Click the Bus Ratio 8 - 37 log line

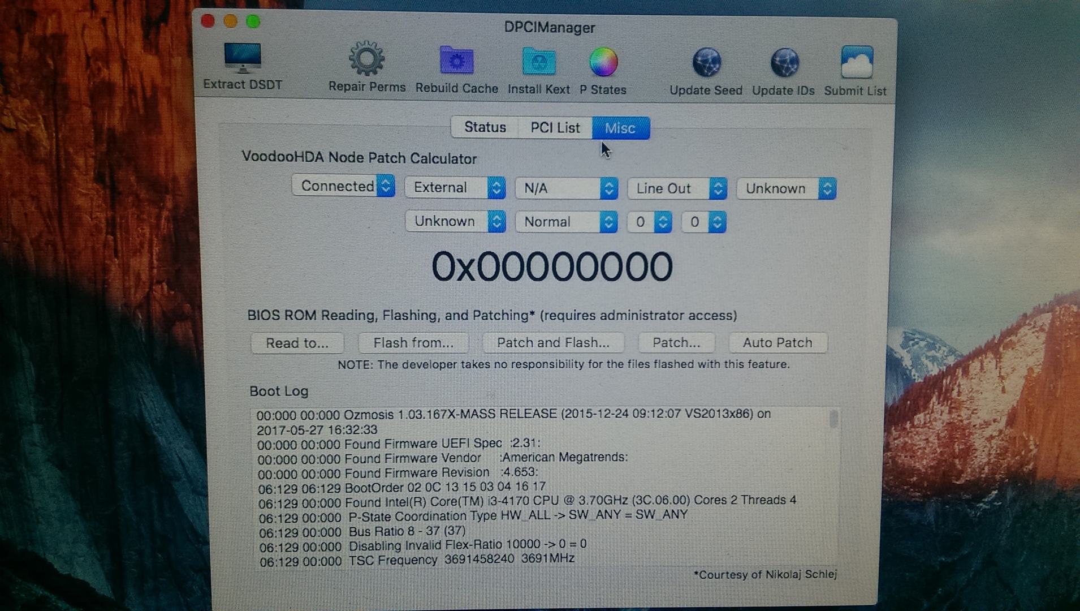tap(362, 531)
